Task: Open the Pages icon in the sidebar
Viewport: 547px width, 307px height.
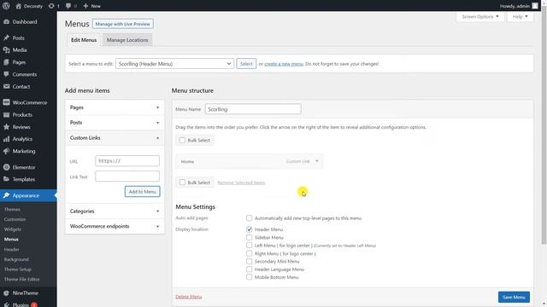Action: tap(6, 62)
